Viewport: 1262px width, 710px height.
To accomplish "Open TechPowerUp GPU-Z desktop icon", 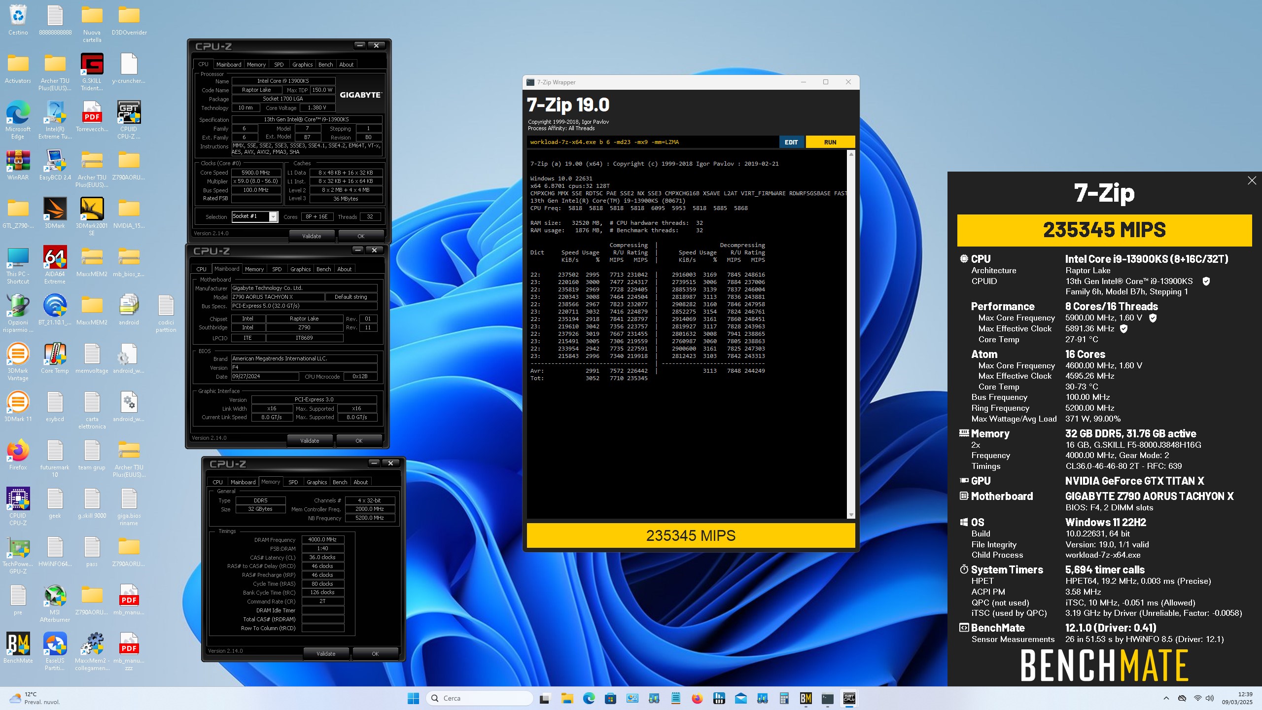I will (x=18, y=555).
